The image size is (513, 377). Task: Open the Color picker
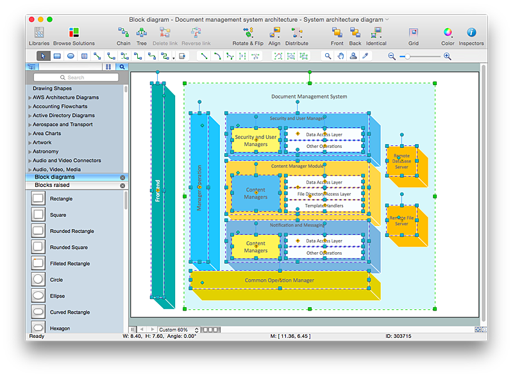tap(448, 36)
